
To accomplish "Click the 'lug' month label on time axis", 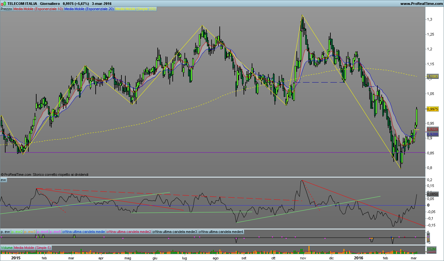I will tap(185, 258).
